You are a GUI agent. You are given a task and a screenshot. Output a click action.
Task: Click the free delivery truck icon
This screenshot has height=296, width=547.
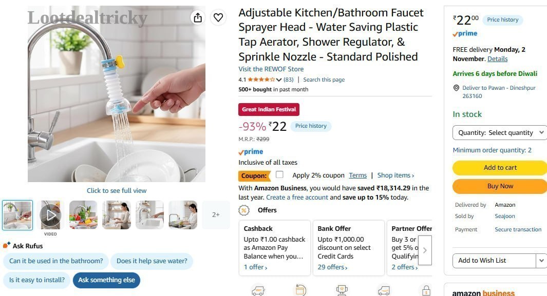(x=258, y=290)
